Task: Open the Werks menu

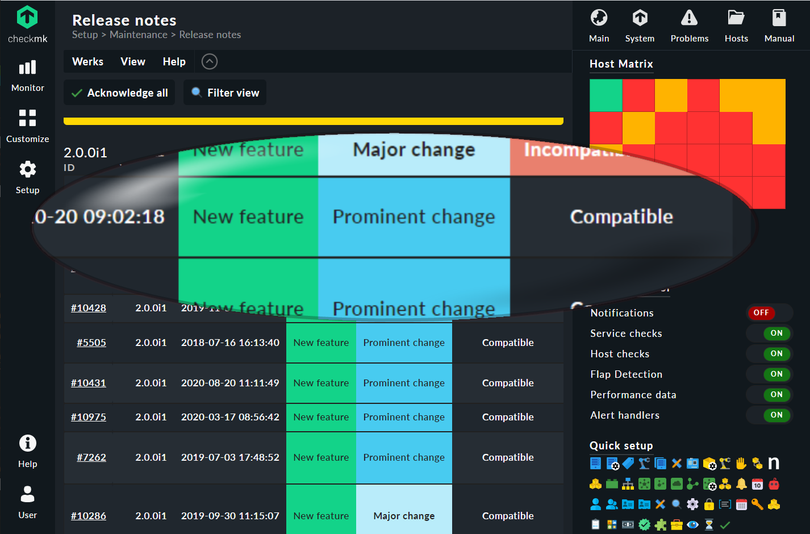Action: pos(87,61)
